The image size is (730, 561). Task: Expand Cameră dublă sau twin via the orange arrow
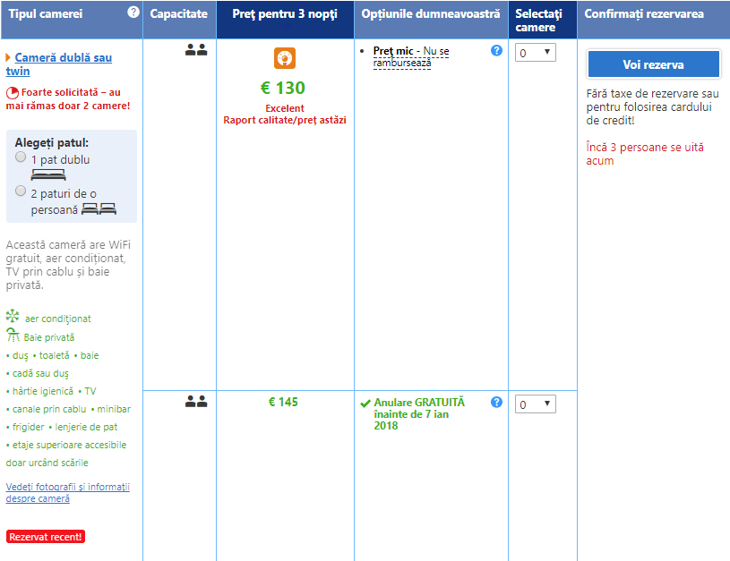[x=8, y=58]
